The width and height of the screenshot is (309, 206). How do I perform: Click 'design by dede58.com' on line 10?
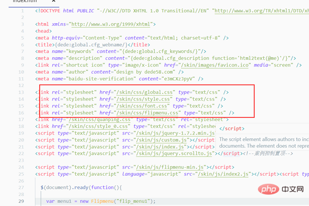(x=144, y=72)
